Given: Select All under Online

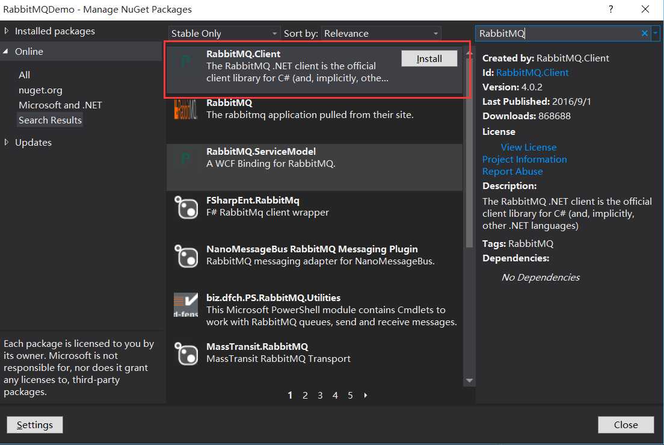Looking at the screenshot, I should (x=24, y=75).
